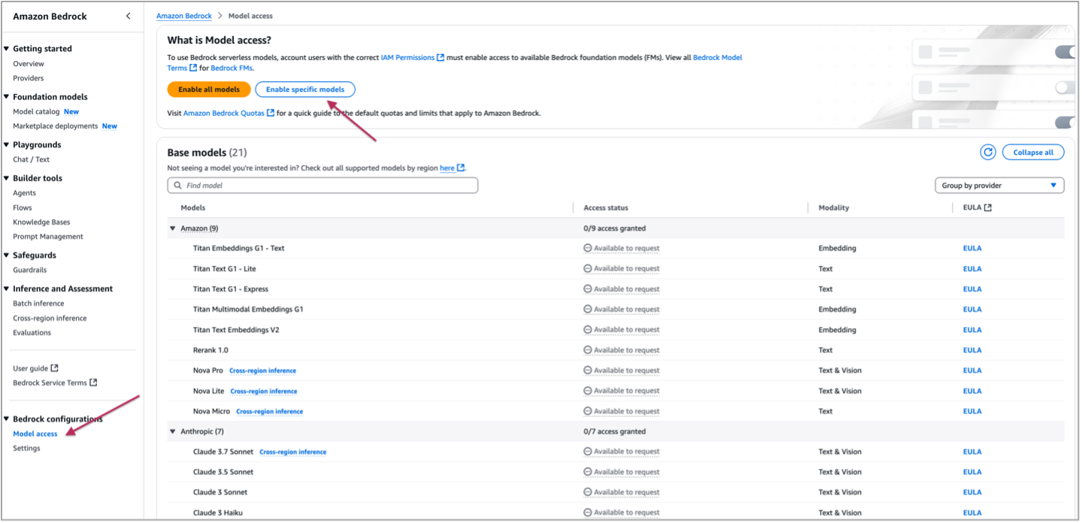Click the Enable all models button
This screenshot has height=523, width=1082.
[x=209, y=89]
